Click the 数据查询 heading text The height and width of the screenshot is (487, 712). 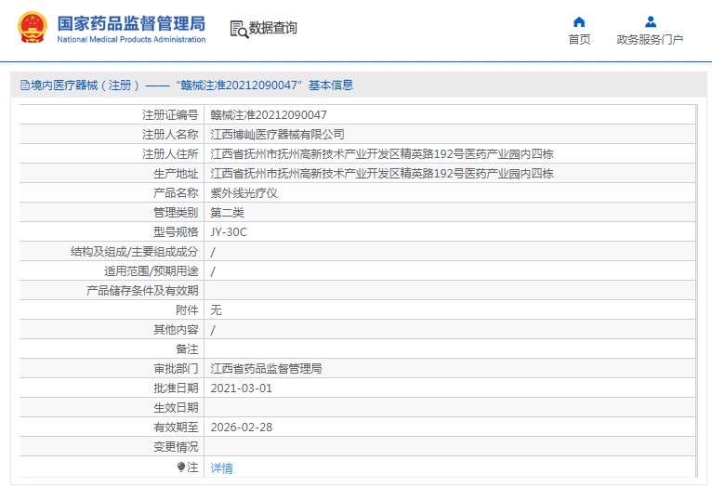[273, 29]
